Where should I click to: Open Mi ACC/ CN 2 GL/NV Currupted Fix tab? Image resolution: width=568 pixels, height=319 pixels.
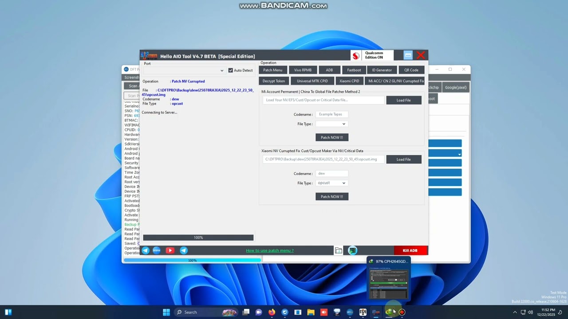[x=394, y=81]
